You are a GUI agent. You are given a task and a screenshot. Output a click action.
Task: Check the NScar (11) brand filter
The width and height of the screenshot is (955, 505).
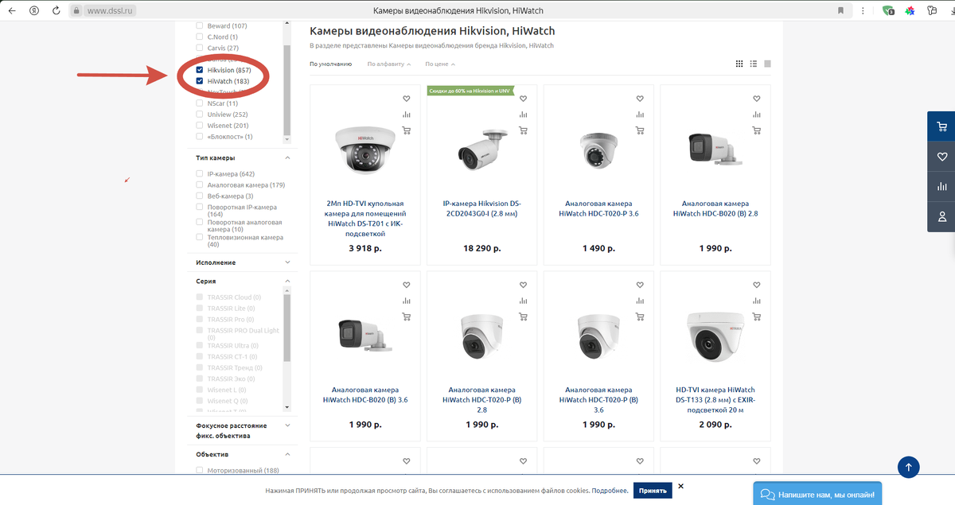(x=200, y=103)
